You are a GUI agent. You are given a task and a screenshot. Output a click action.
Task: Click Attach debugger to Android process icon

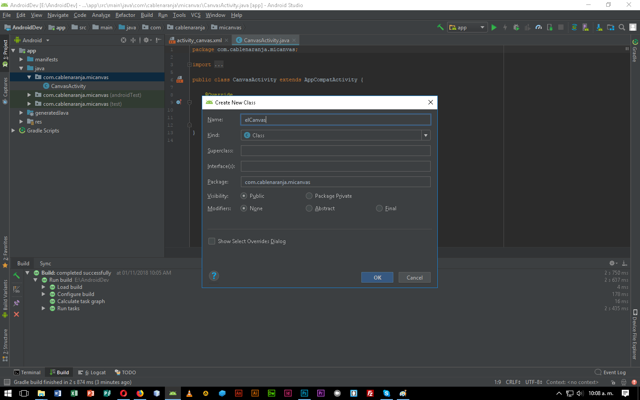click(550, 27)
